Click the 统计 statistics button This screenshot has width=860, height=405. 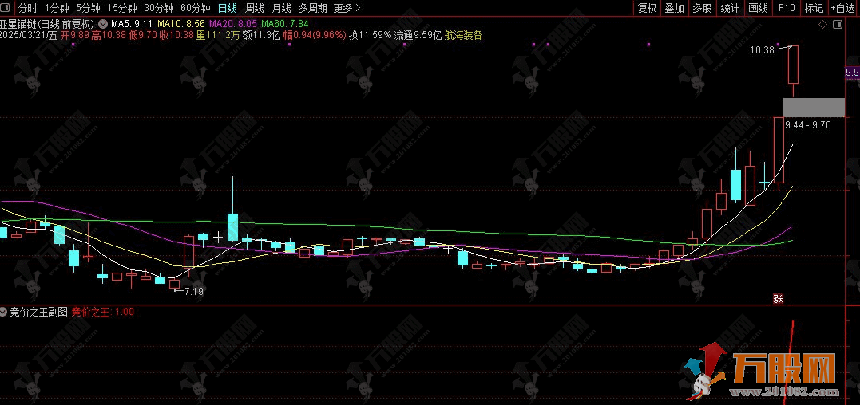coord(730,8)
